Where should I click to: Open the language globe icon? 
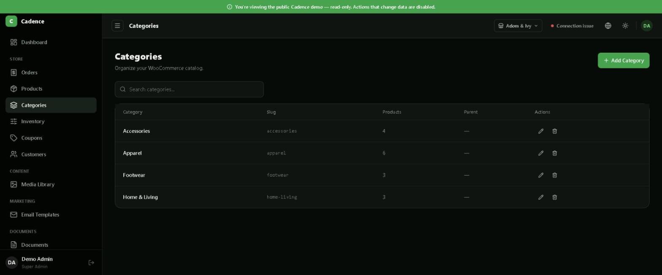pos(608,26)
